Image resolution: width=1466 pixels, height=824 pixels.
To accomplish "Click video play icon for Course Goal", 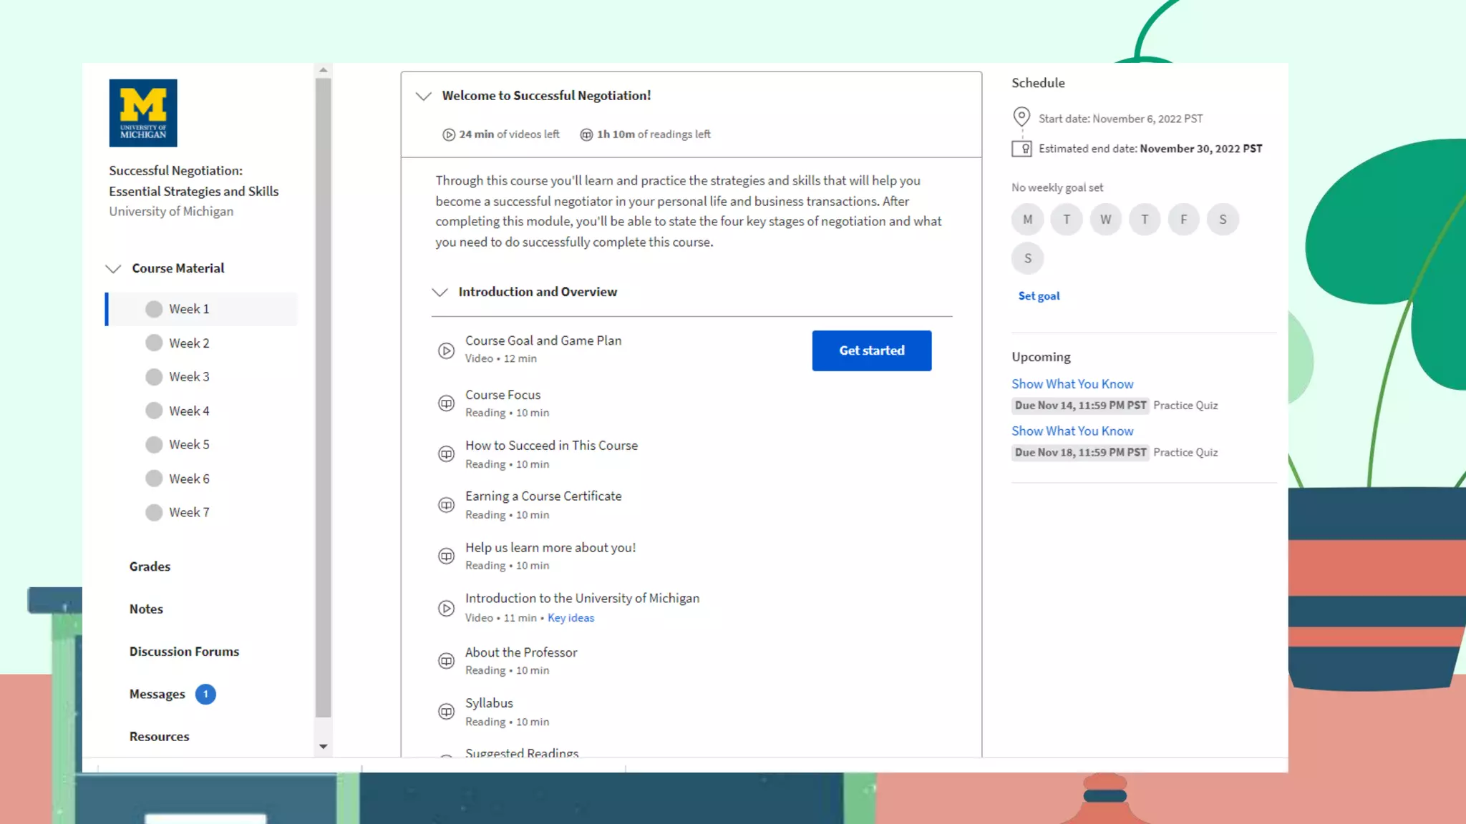I will point(446,350).
